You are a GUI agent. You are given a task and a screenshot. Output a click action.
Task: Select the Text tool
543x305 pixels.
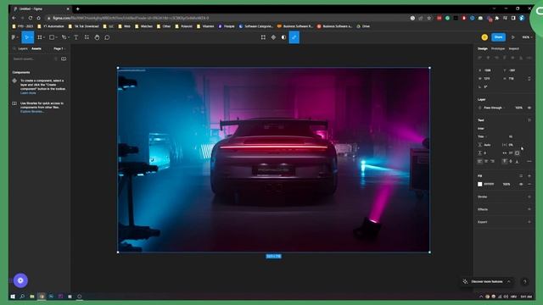pyautogui.click(x=76, y=37)
